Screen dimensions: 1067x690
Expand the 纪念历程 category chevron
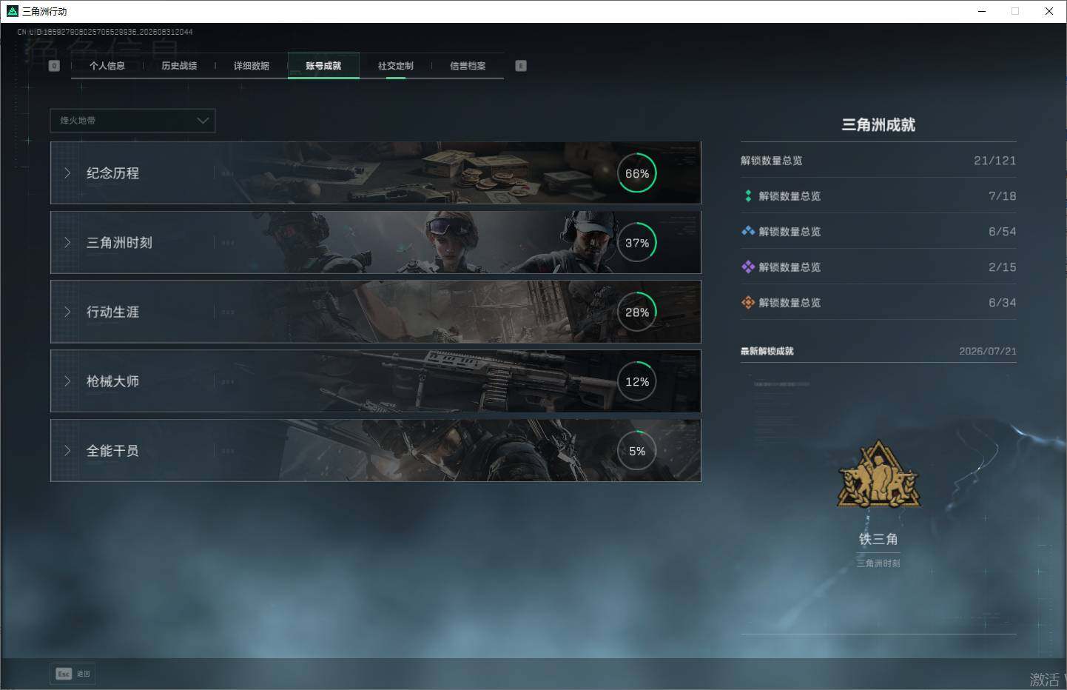click(67, 173)
